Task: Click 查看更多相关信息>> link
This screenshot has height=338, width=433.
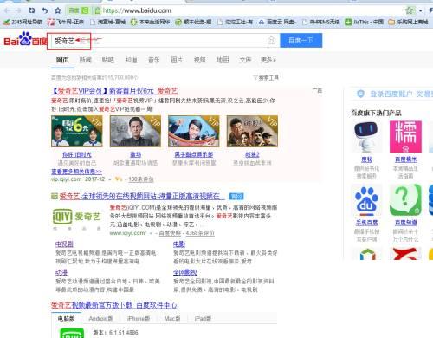Action: (76, 172)
